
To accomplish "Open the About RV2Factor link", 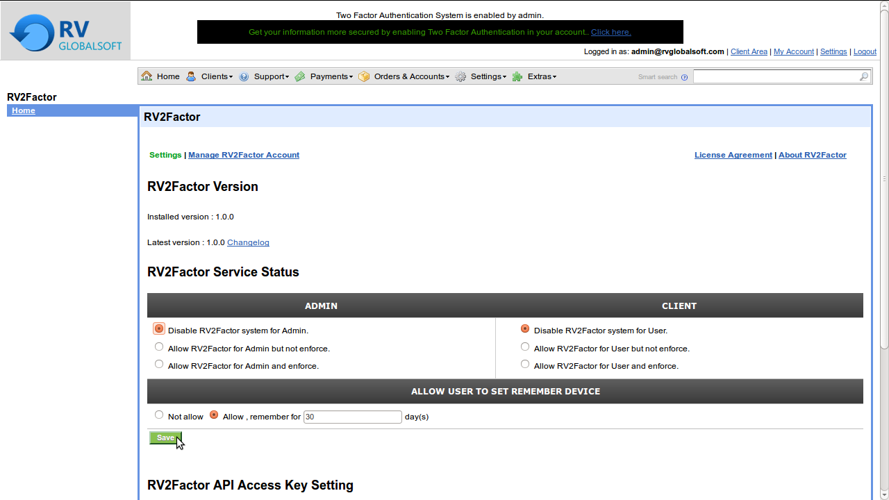I will click(813, 155).
